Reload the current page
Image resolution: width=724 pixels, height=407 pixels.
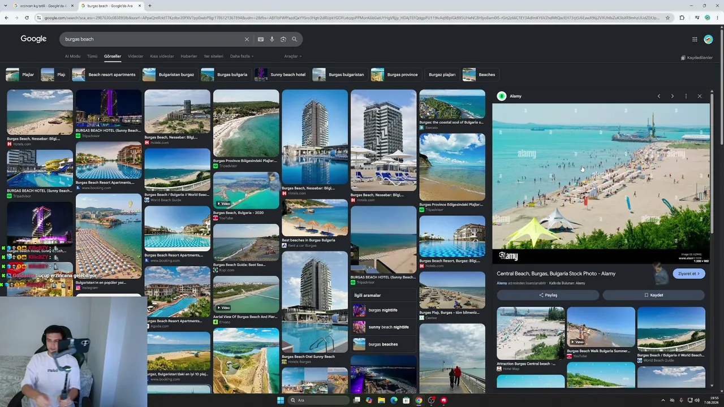[x=27, y=18]
